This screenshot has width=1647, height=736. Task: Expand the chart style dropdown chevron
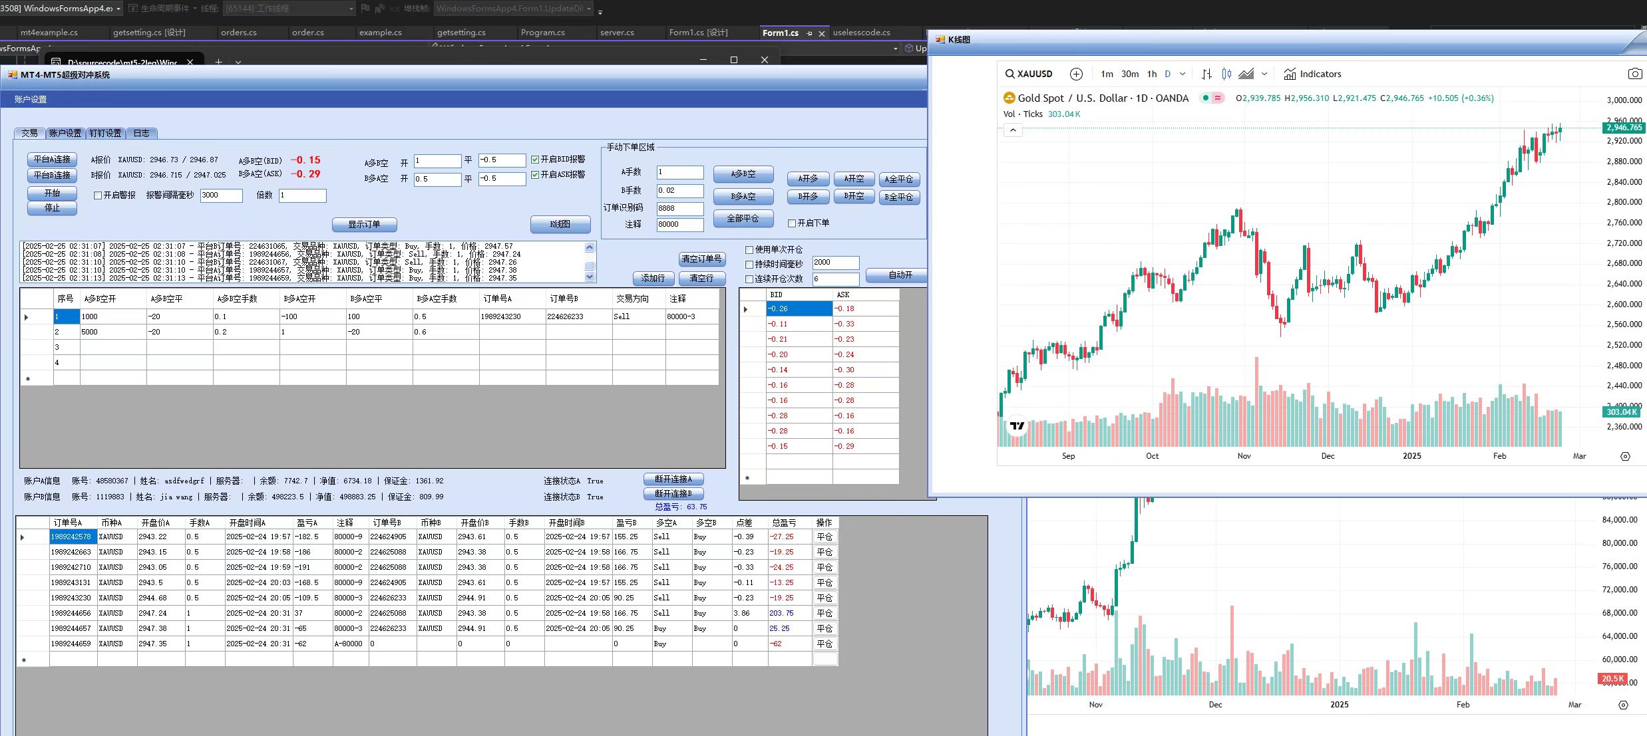click(1264, 74)
